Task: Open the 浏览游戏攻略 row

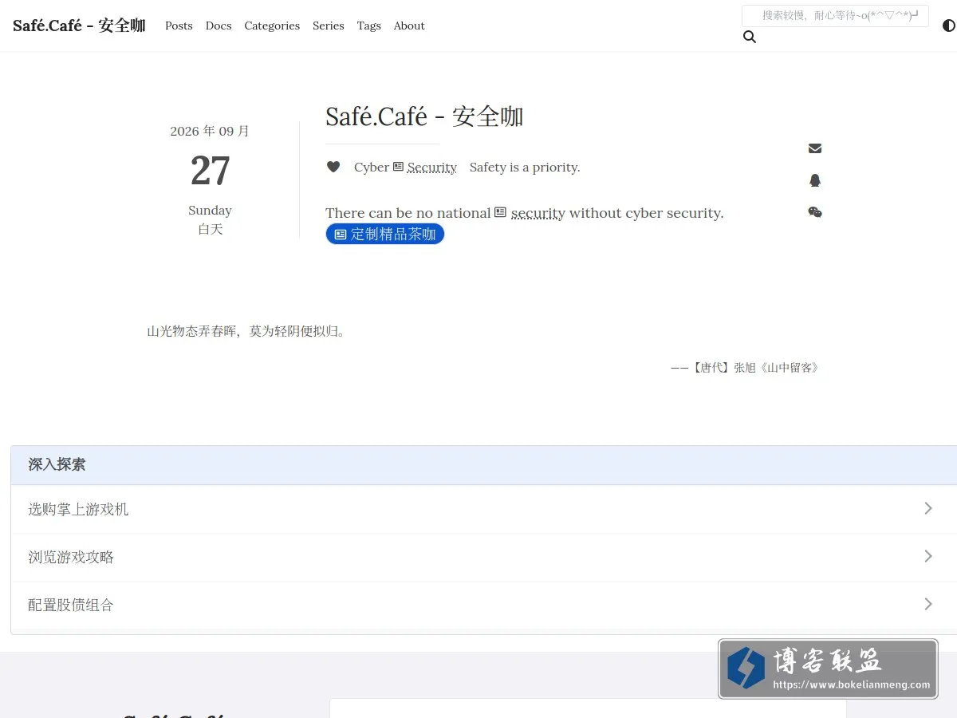Action: (483, 557)
